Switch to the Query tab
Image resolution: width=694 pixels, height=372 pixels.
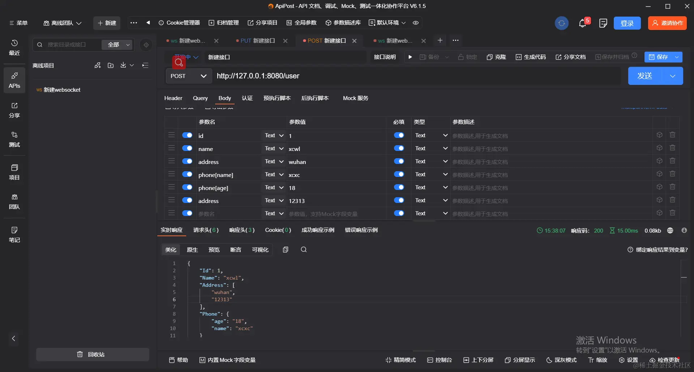[200, 98]
